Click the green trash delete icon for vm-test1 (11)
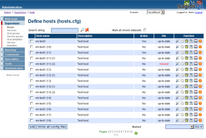The image size is (206, 138). 186,53
